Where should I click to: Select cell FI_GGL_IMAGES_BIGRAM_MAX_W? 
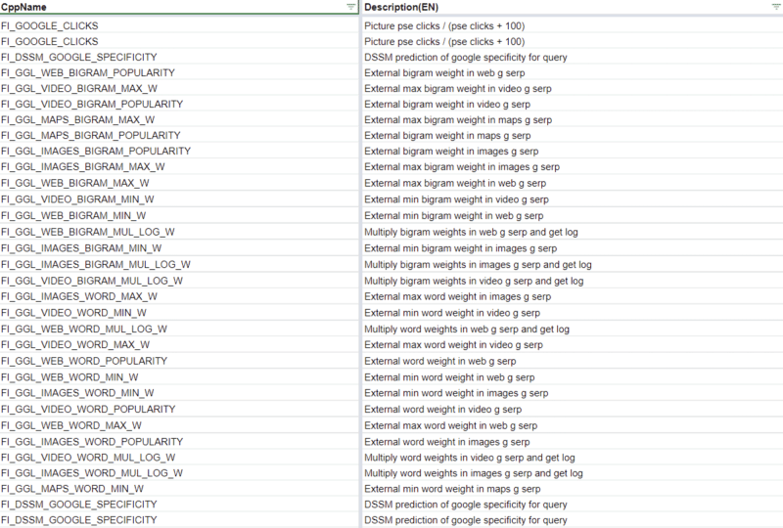179,166
